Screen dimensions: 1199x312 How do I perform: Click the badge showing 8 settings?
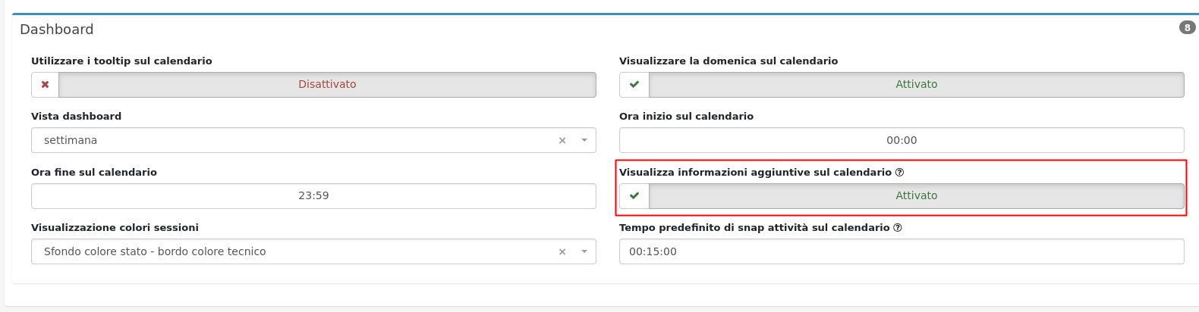(x=1187, y=28)
